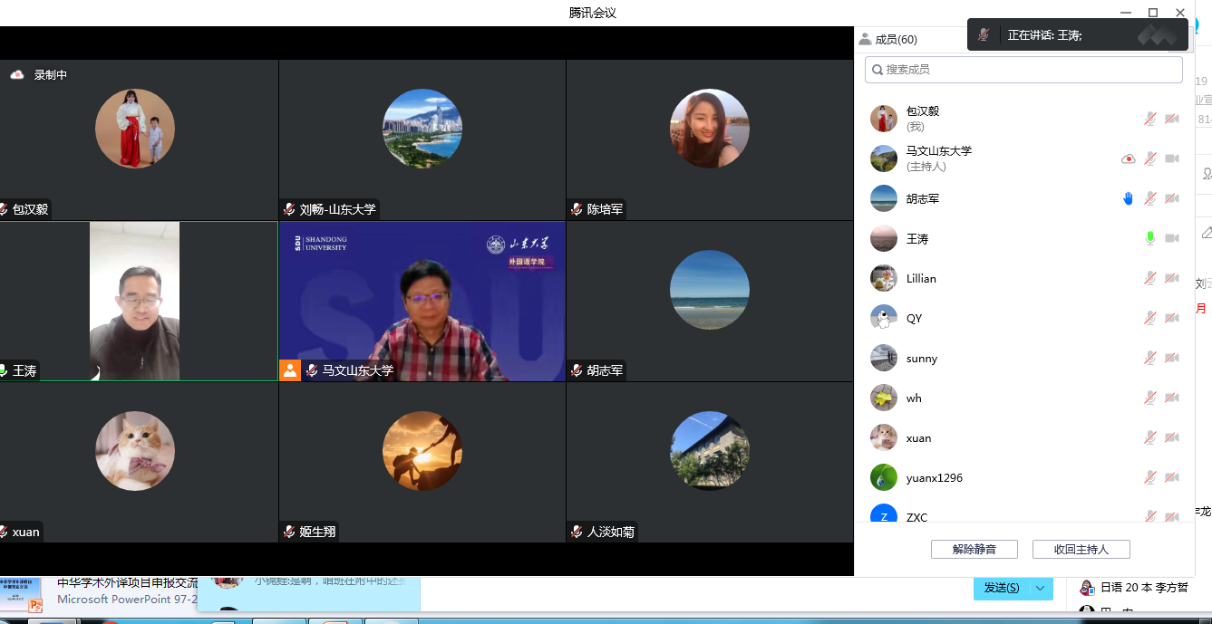This screenshot has width=1212, height=624.
Task: Click the raised hand icon next to 胡志军
Action: pyautogui.click(x=1128, y=198)
